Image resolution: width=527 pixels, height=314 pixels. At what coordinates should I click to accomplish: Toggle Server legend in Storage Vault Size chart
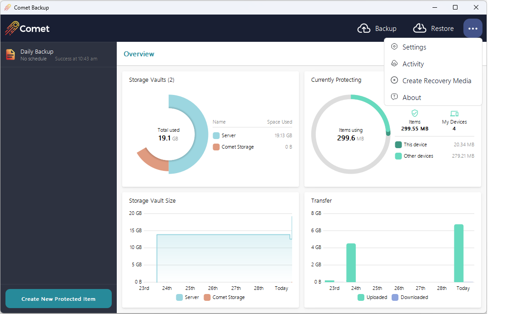(187, 297)
